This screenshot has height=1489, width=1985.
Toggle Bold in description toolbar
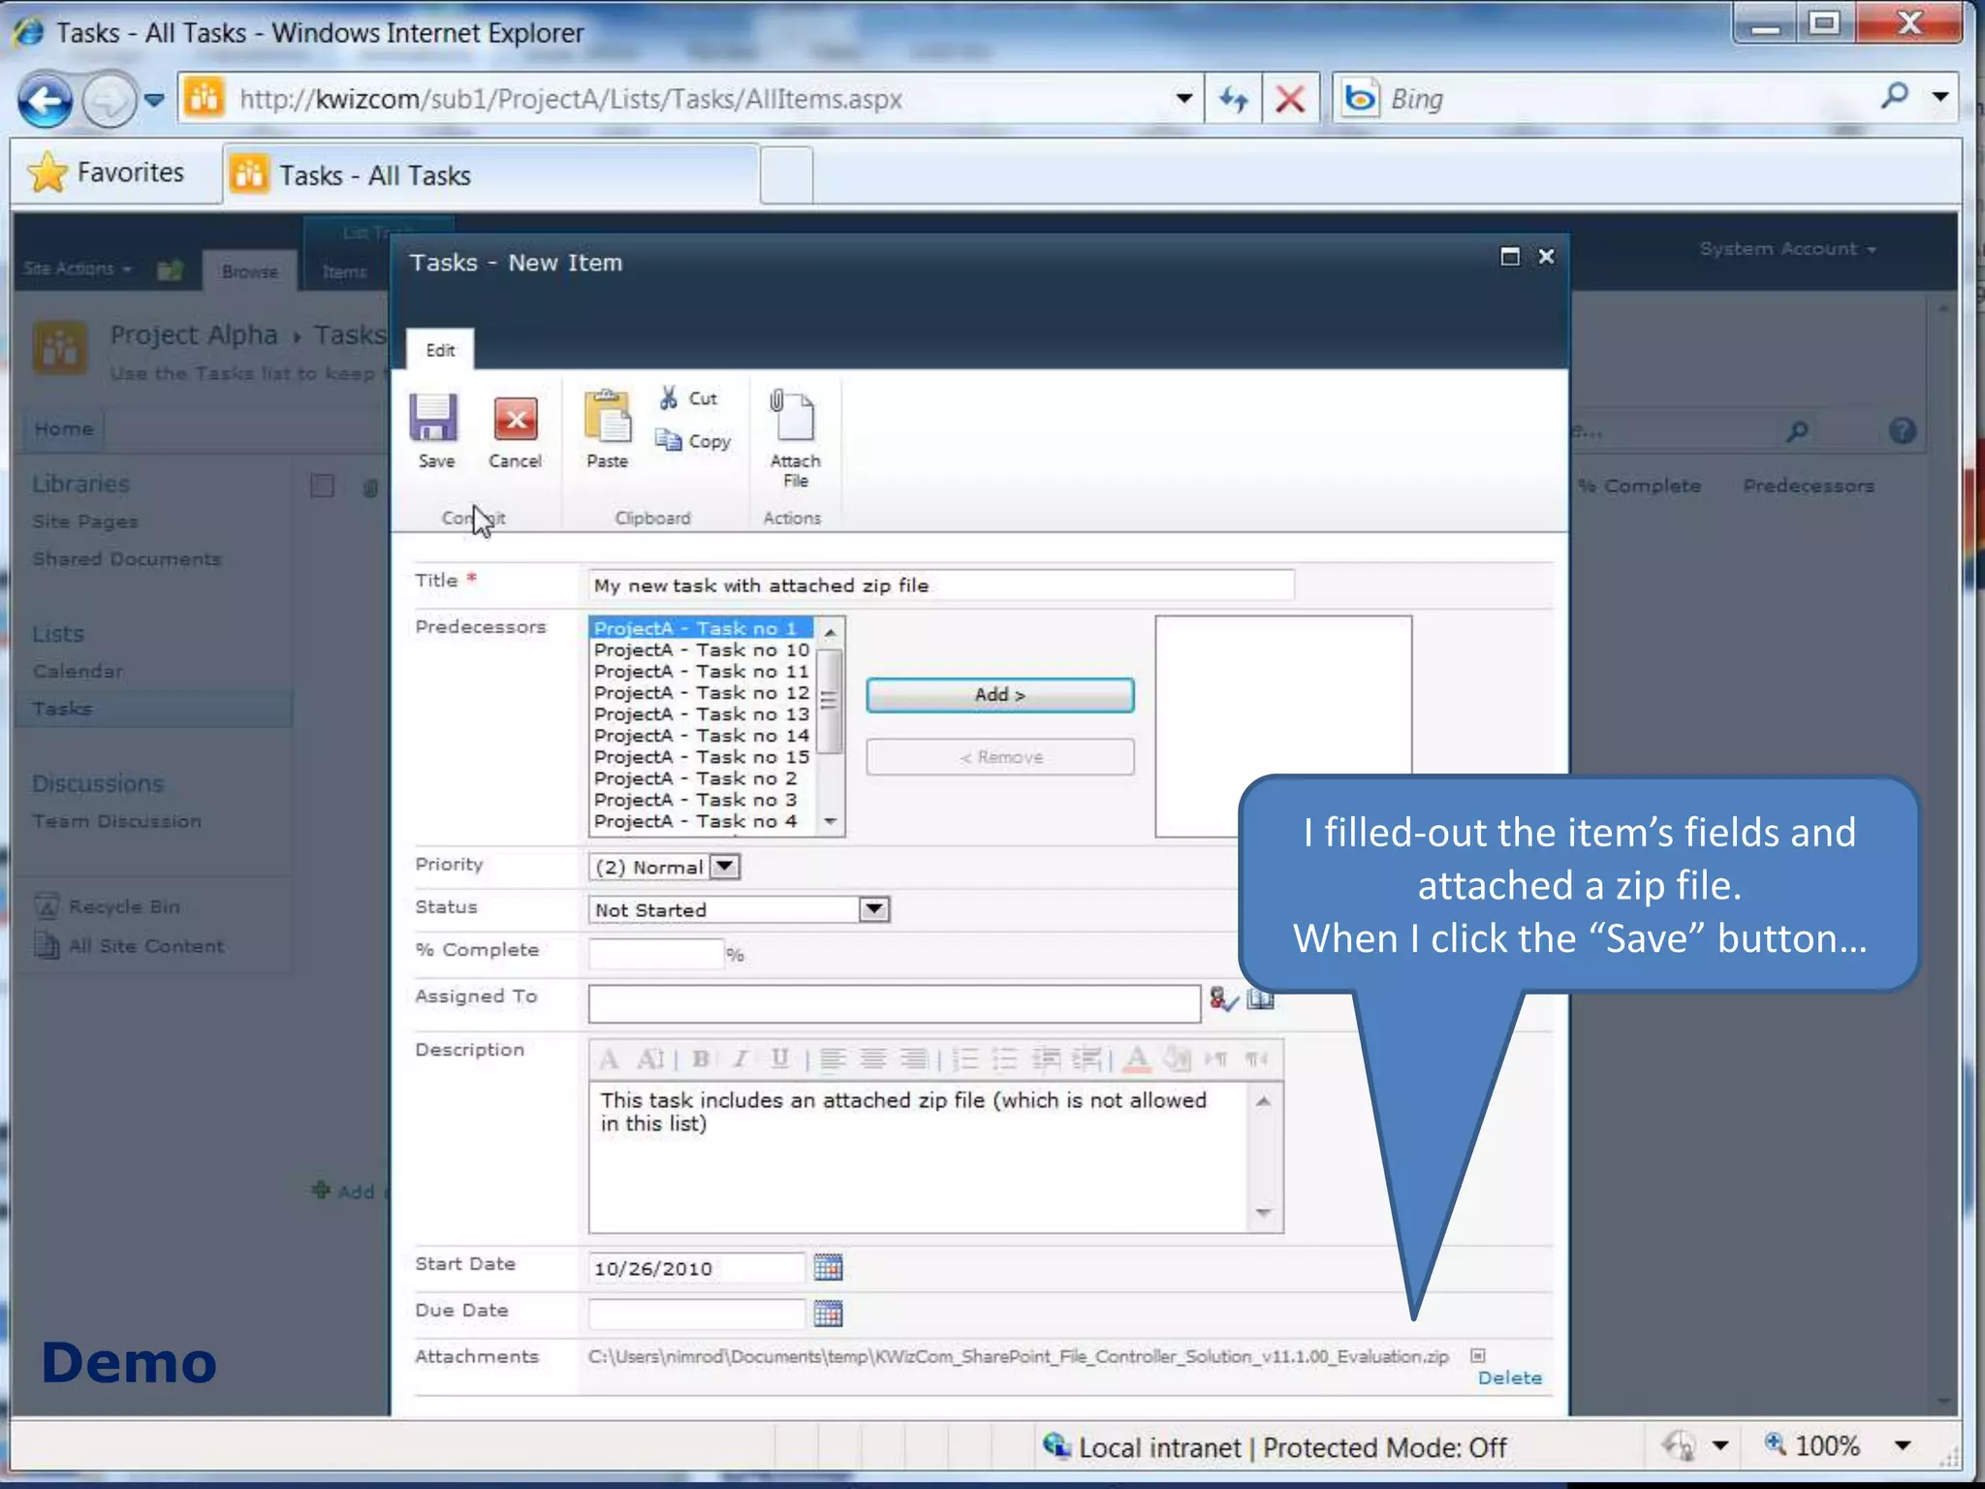pos(701,1059)
